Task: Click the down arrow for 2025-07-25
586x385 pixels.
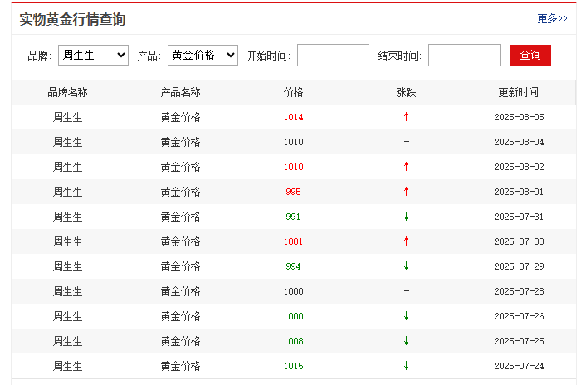Action: pos(406,341)
